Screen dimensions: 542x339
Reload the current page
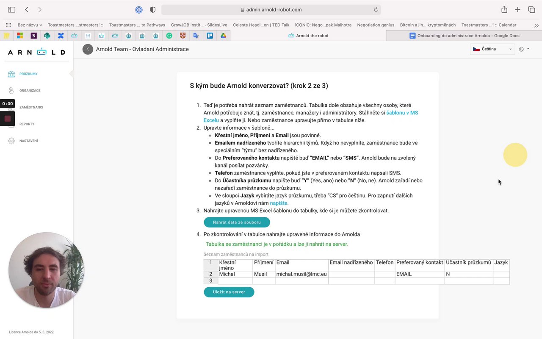(x=376, y=10)
